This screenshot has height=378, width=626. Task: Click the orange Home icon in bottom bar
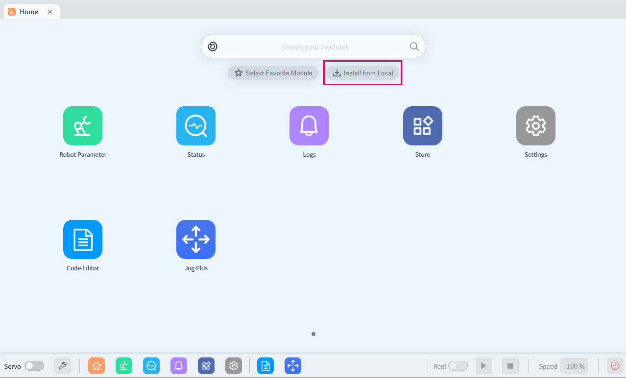[96, 366]
